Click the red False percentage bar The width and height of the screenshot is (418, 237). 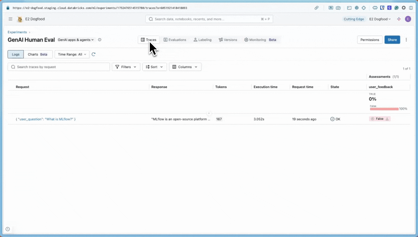pos(384,109)
